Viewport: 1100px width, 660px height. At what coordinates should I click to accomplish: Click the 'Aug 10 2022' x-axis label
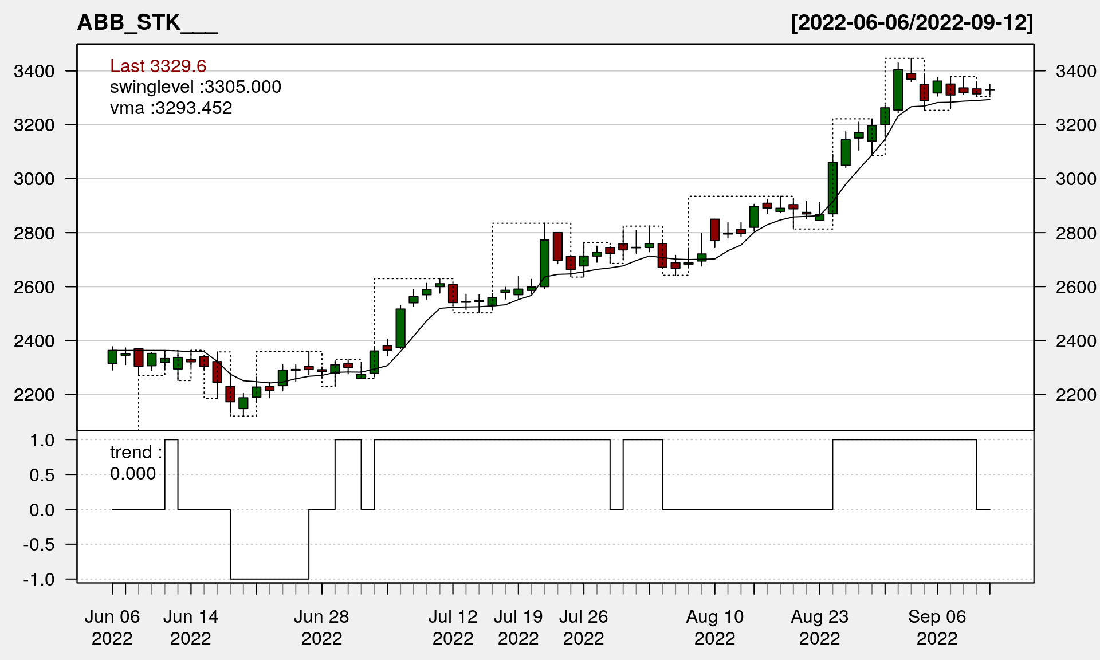coord(714,627)
